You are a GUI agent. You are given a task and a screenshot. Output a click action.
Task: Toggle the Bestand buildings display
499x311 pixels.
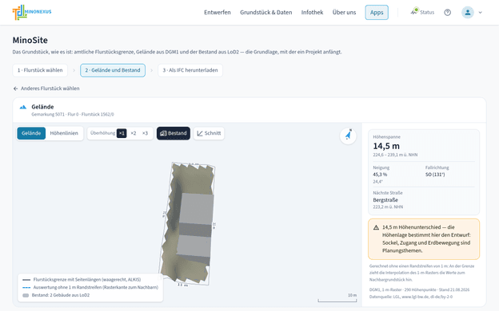(x=174, y=133)
